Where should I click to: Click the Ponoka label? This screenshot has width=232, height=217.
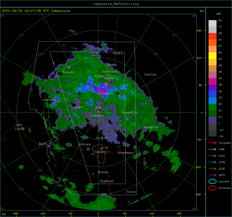coord(118,53)
